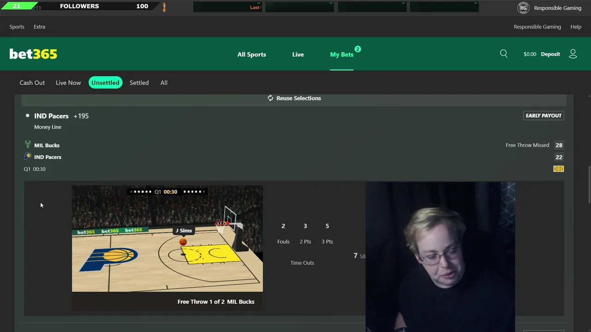Open the account profile icon

573,54
